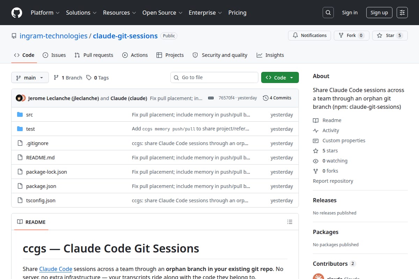Screen dimensions: 419x279
Task: Open the Activity link in About
Action: pos(326,130)
